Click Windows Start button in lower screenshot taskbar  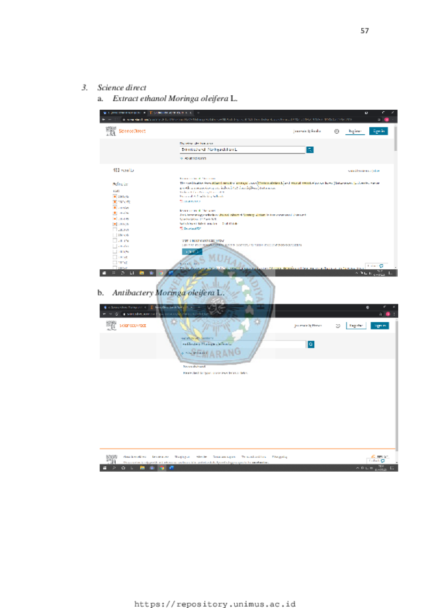pos(104,468)
